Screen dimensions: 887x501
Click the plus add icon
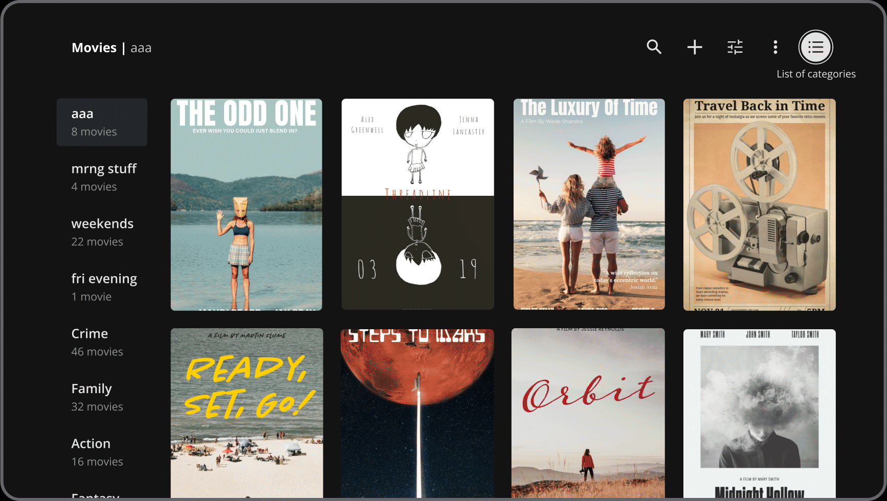[695, 47]
